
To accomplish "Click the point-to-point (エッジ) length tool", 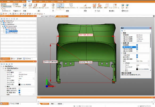I will click(44, 6).
